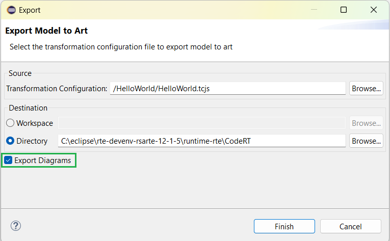This screenshot has width=390, height=241.
Task: Open help using the question mark icon
Action: [x=15, y=226]
